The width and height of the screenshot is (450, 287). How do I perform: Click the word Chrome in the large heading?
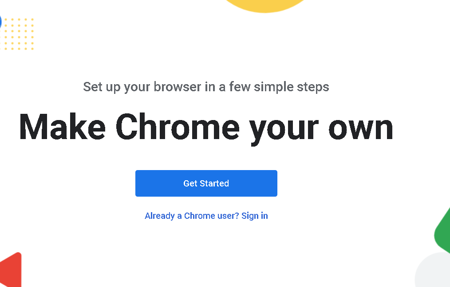click(x=177, y=127)
